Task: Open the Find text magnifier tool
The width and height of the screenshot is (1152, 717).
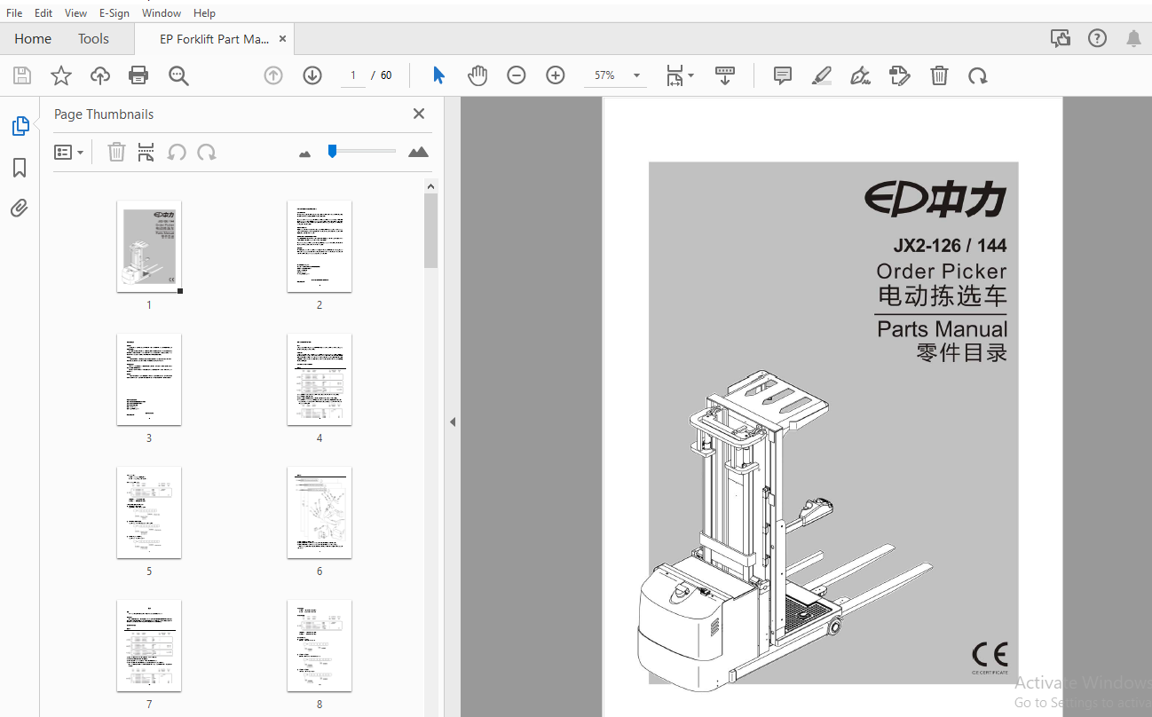Action: (178, 76)
